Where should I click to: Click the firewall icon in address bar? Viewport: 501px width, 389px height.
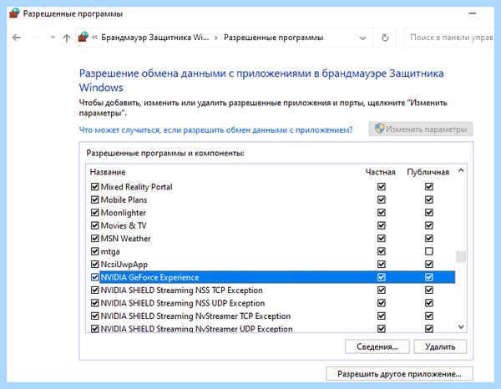click(83, 37)
